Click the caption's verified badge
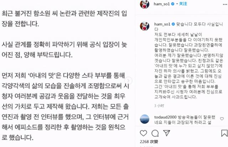The height and width of the screenshot is (147, 228). click(173, 24)
